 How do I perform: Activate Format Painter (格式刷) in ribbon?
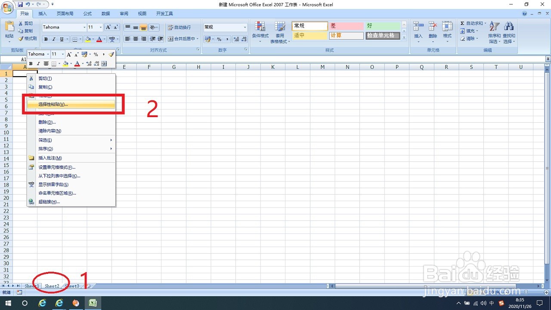point(28,38)
